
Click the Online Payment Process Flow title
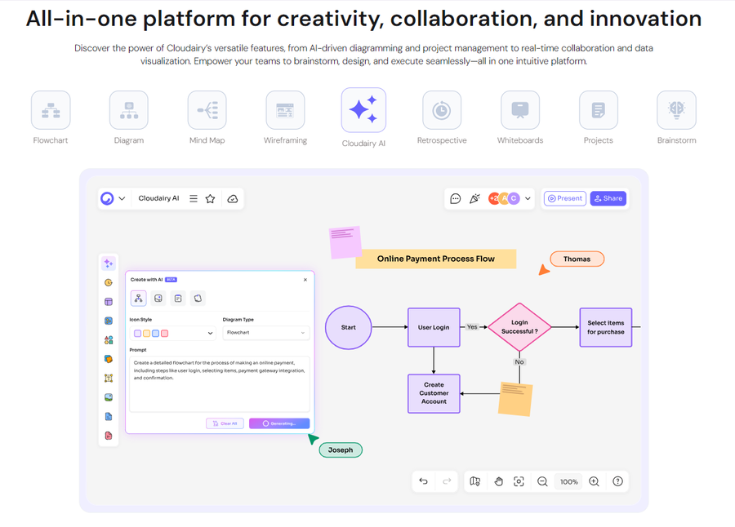436,259
